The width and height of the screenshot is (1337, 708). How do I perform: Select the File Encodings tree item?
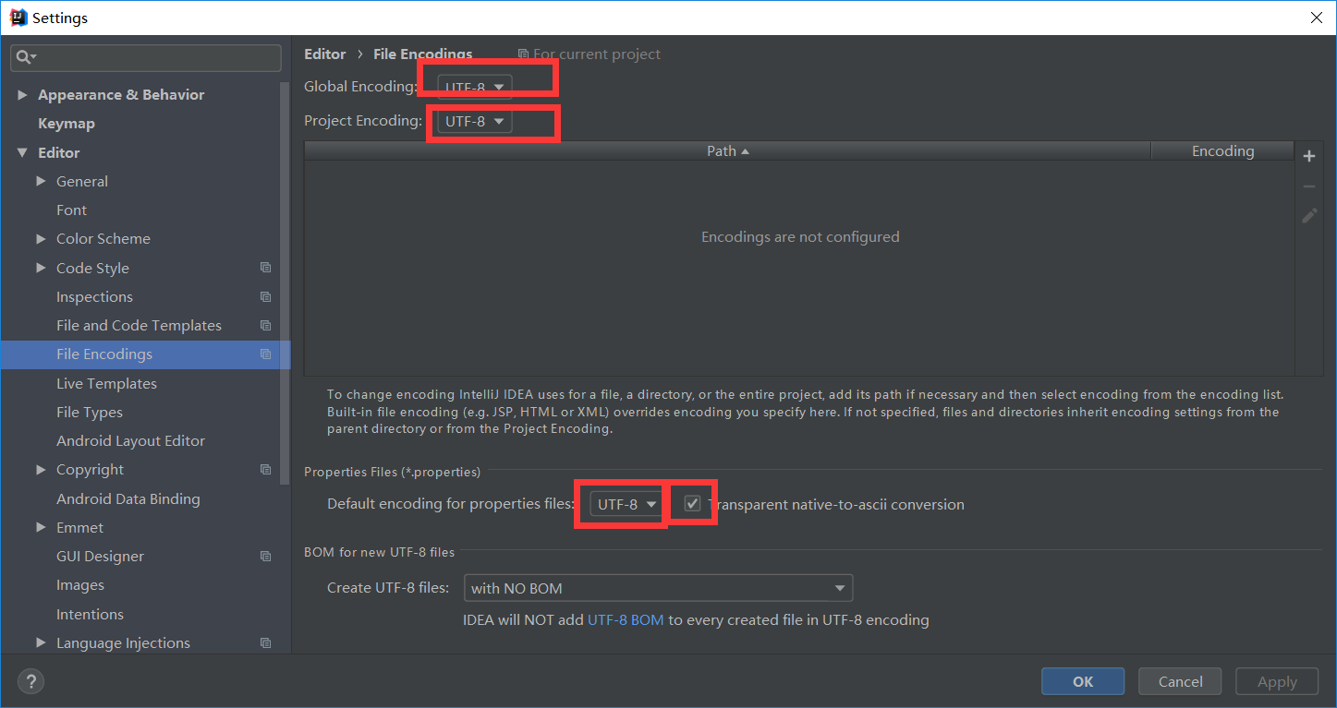coord(145,354)
